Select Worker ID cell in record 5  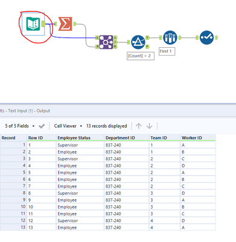pyautogui.click(x=198, y=172)
